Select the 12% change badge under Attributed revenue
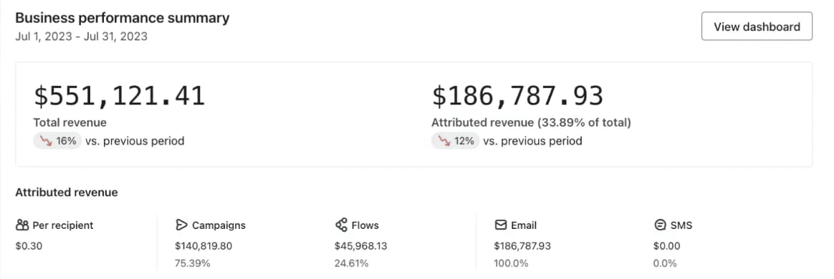This screenshot has height=279, width=834. tap(455, 142)
